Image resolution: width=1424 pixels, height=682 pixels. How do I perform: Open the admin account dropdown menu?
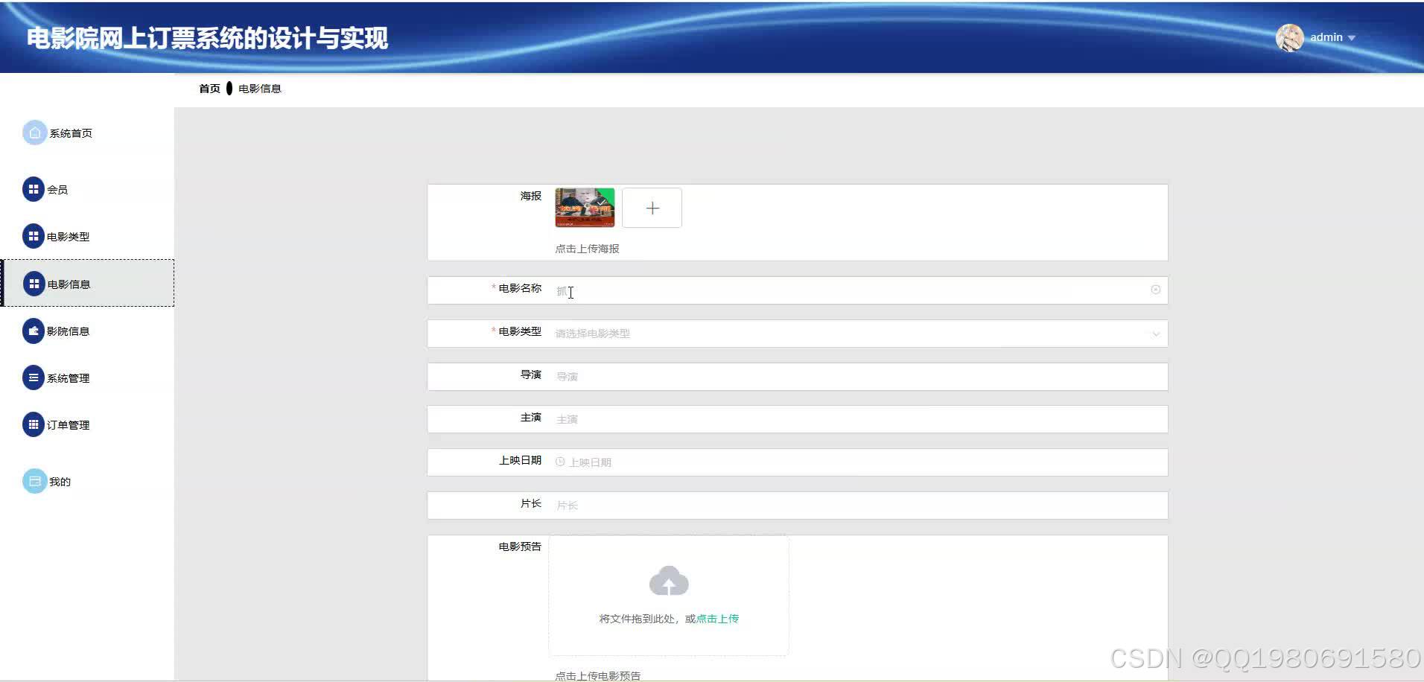point(1352,37)
